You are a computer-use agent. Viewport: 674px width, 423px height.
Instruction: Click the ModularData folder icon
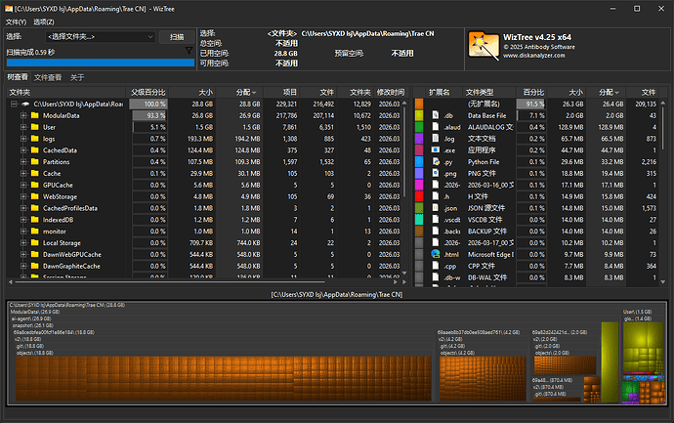coord(35,115)
